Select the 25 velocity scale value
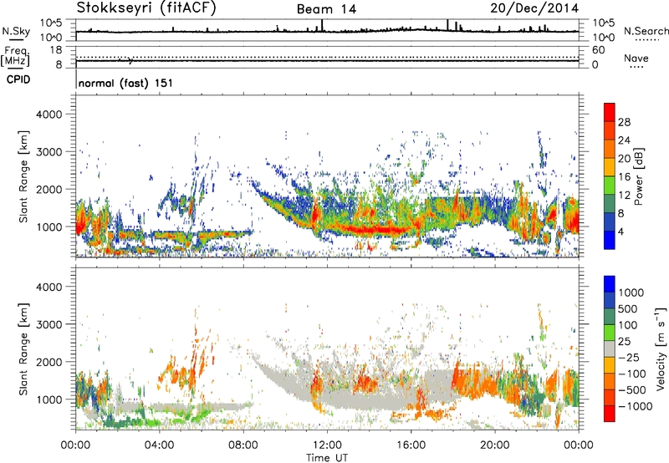 (x=624, y=342)
